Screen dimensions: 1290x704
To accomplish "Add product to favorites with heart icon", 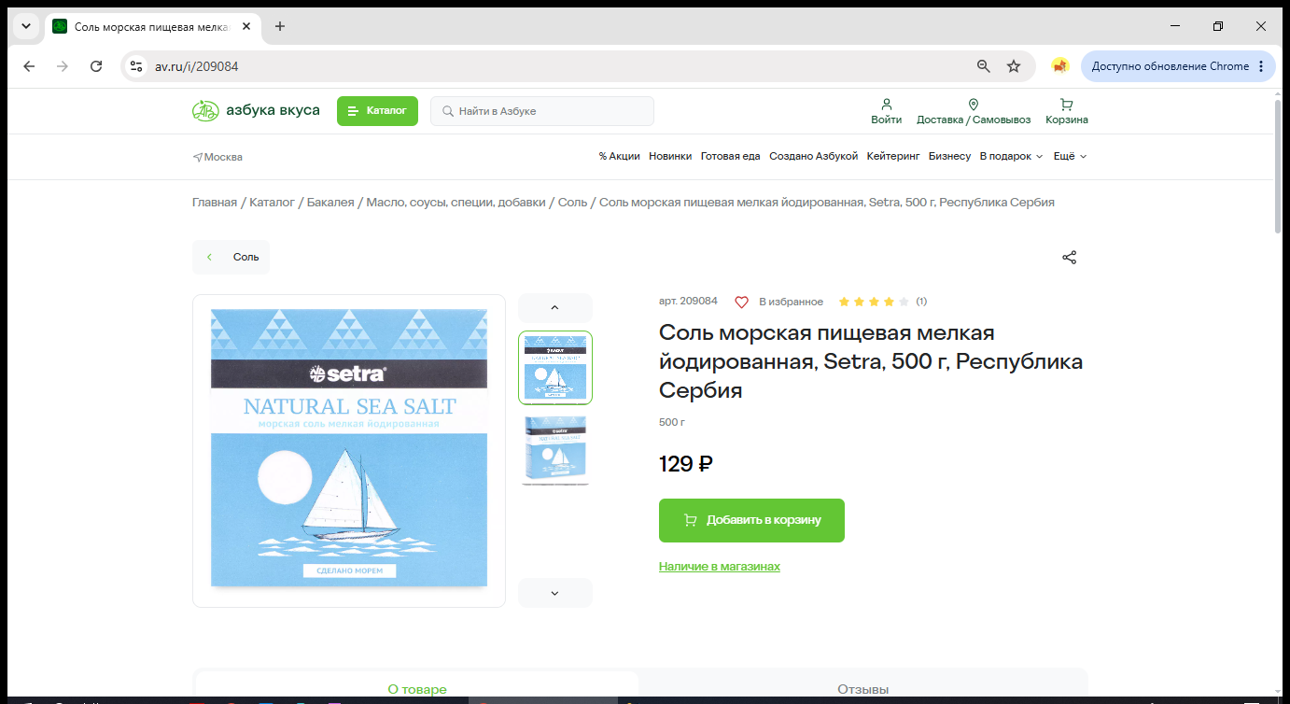I will 742,302.
